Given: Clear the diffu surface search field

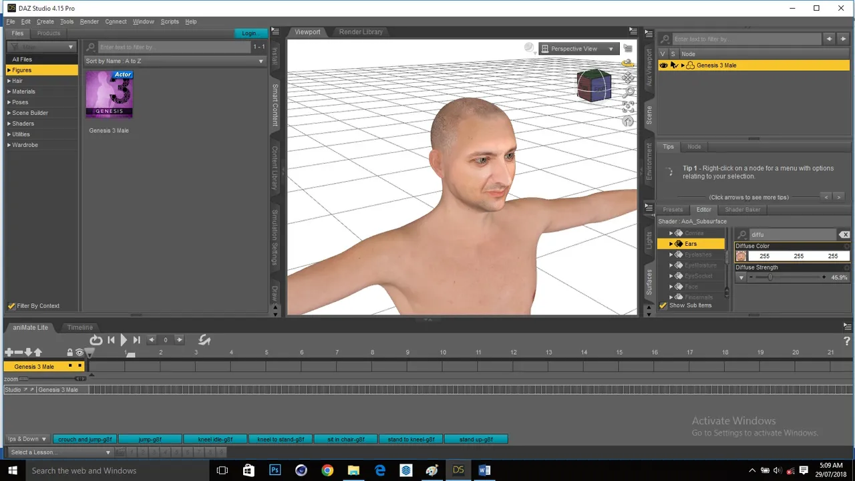Looking at the screenshot, I should (844, 234).
